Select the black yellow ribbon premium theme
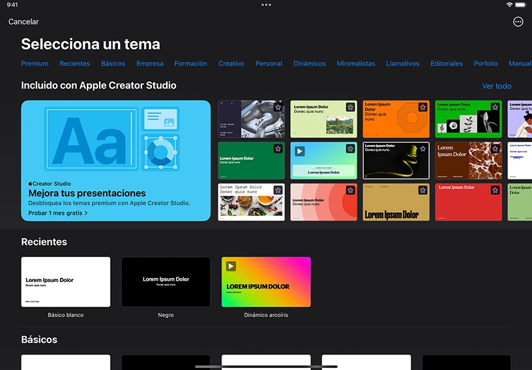This screenshot has height=370, width=532. click(396, 161)
